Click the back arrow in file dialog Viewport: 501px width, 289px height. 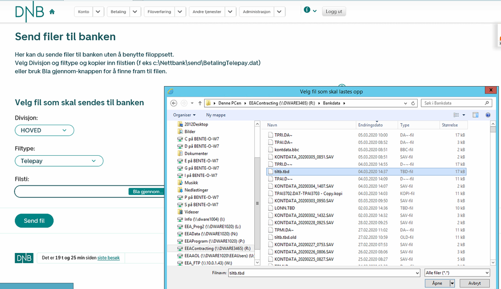(x=174, y=103)
